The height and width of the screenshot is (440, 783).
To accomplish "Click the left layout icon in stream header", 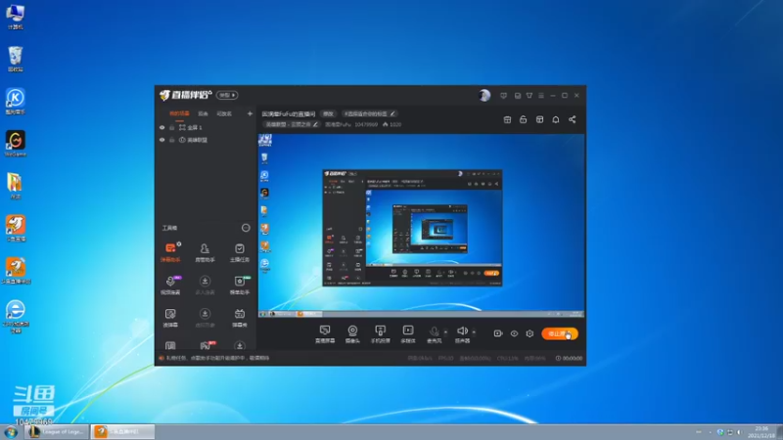I will pyautogui.click(x=507, y=119).
